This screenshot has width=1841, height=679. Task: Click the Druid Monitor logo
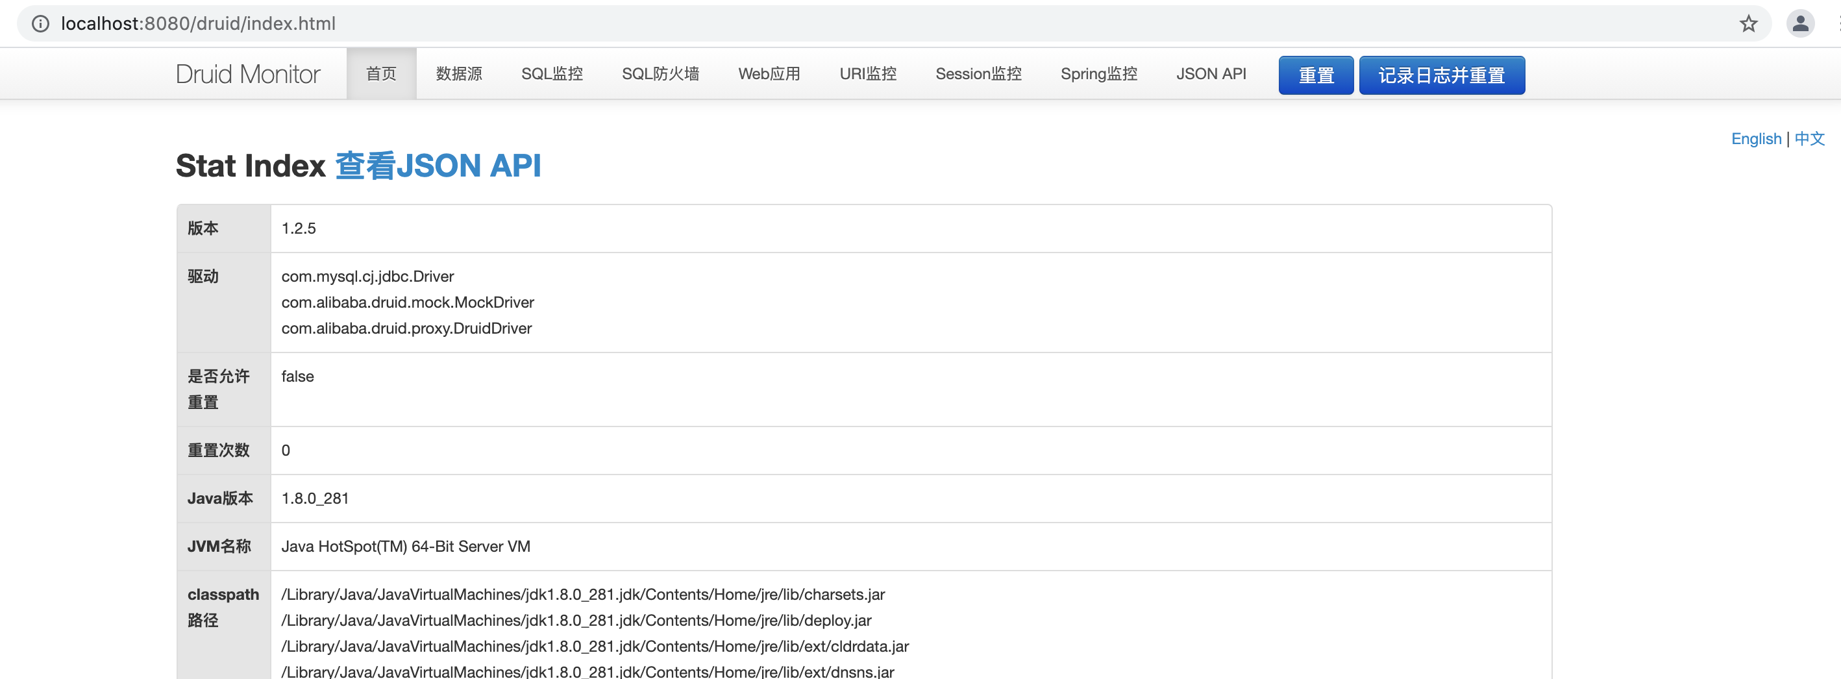[x=248, y=73]
